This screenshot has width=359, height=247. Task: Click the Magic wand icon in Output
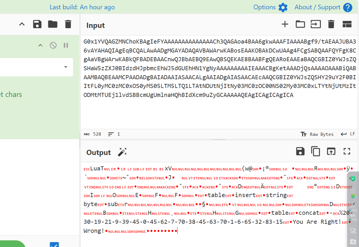pyautogui.click(x=122, y=152)
